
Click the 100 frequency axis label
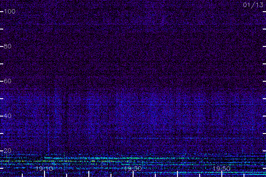click(x=10, y=12)
